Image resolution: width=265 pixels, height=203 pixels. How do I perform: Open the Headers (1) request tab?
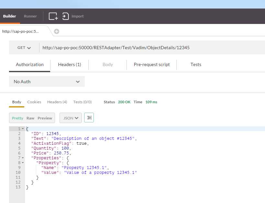coord(70,64)
